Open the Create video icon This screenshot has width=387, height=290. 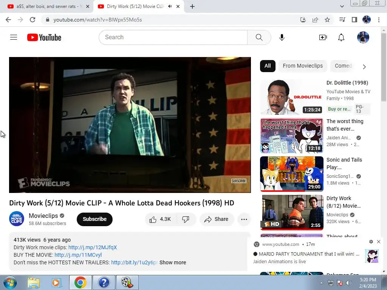pos(323,37)
